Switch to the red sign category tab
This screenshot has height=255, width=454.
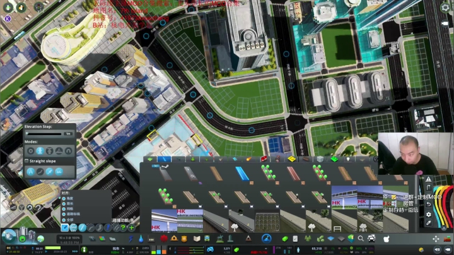pos(264,159)
